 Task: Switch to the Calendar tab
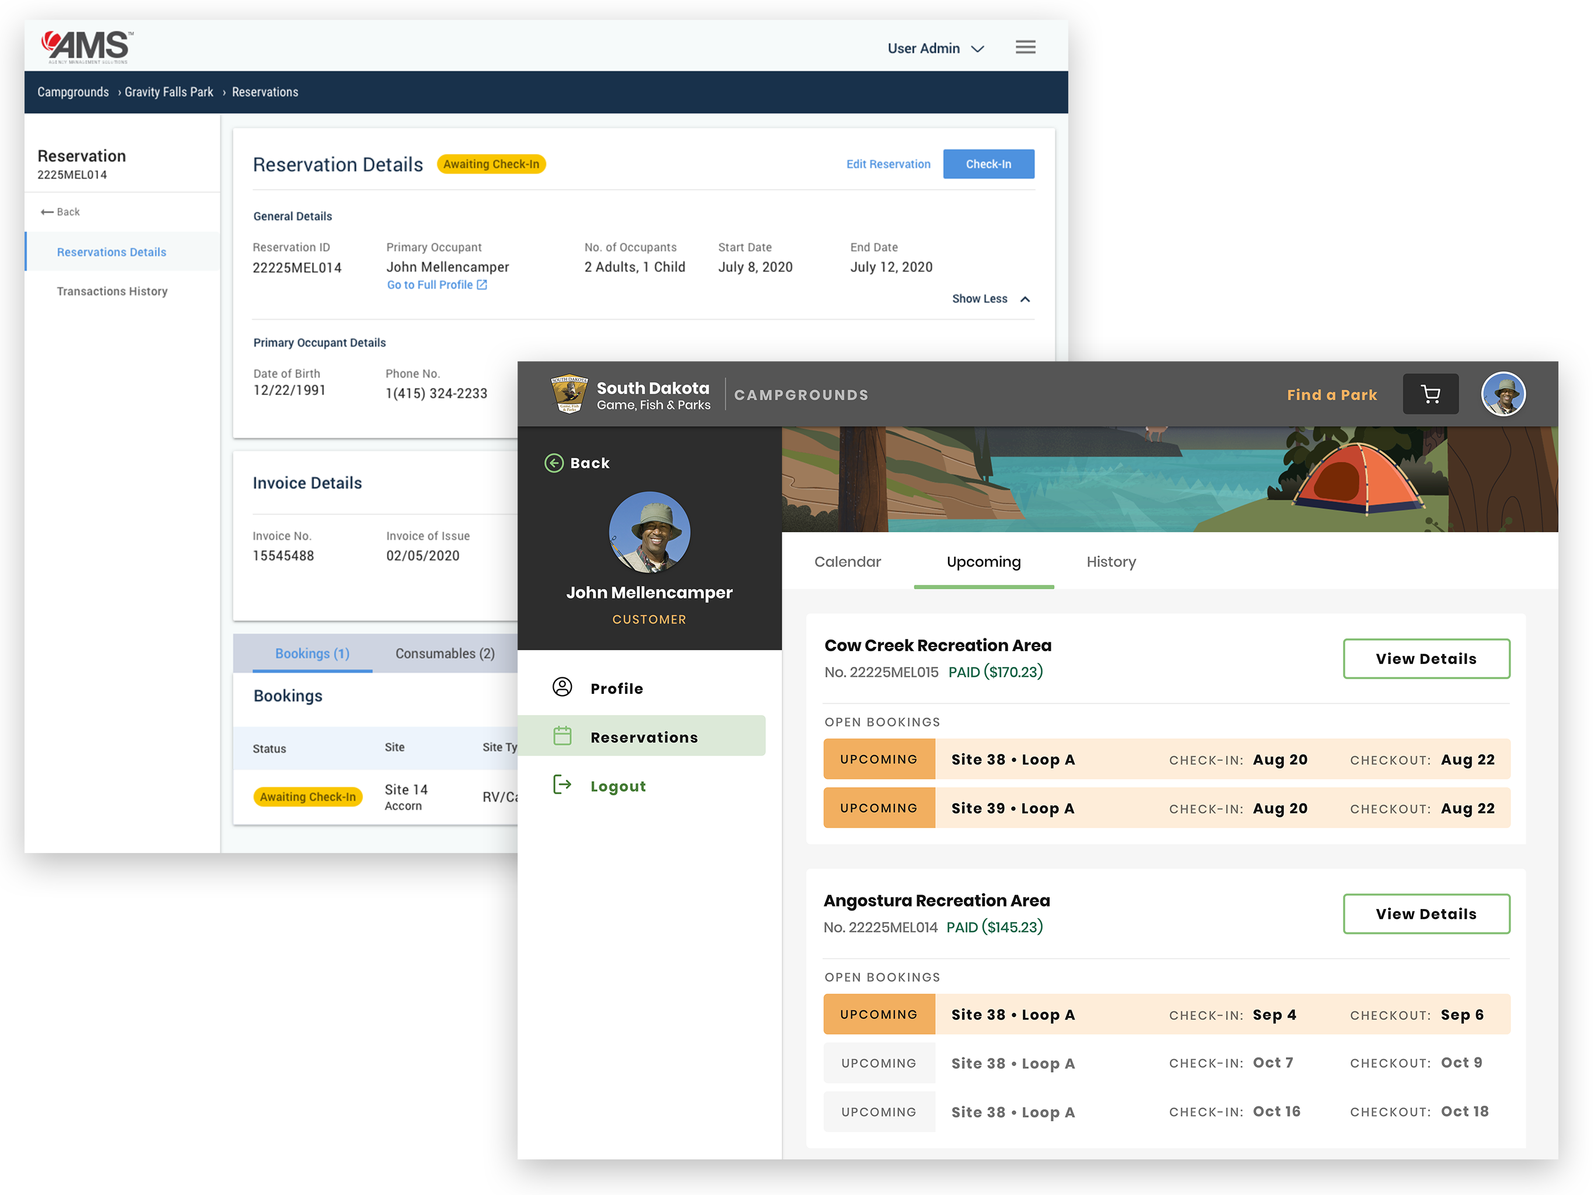coord(847,561)
